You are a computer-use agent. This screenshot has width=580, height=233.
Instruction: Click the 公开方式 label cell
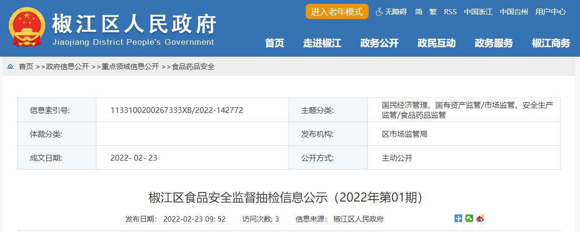pos(328,158)
